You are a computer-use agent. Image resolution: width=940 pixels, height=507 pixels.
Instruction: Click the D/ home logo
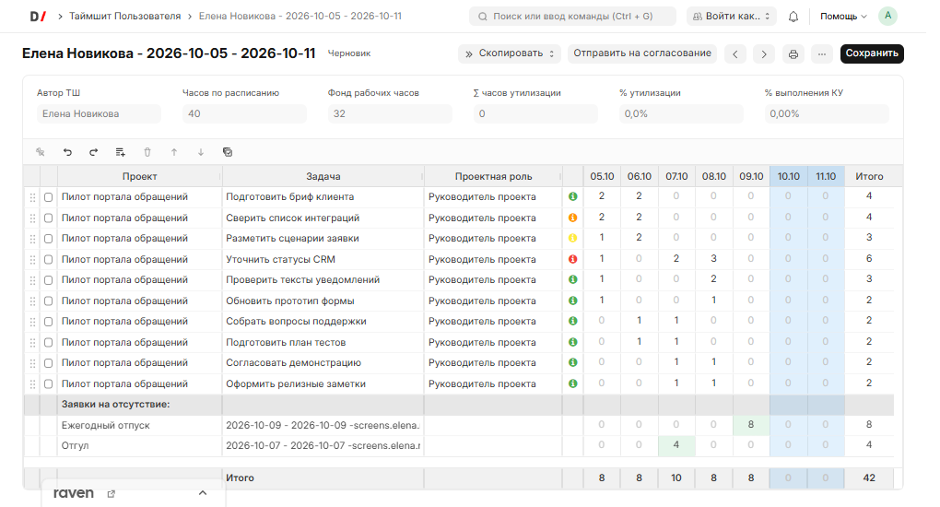[38, 17]
